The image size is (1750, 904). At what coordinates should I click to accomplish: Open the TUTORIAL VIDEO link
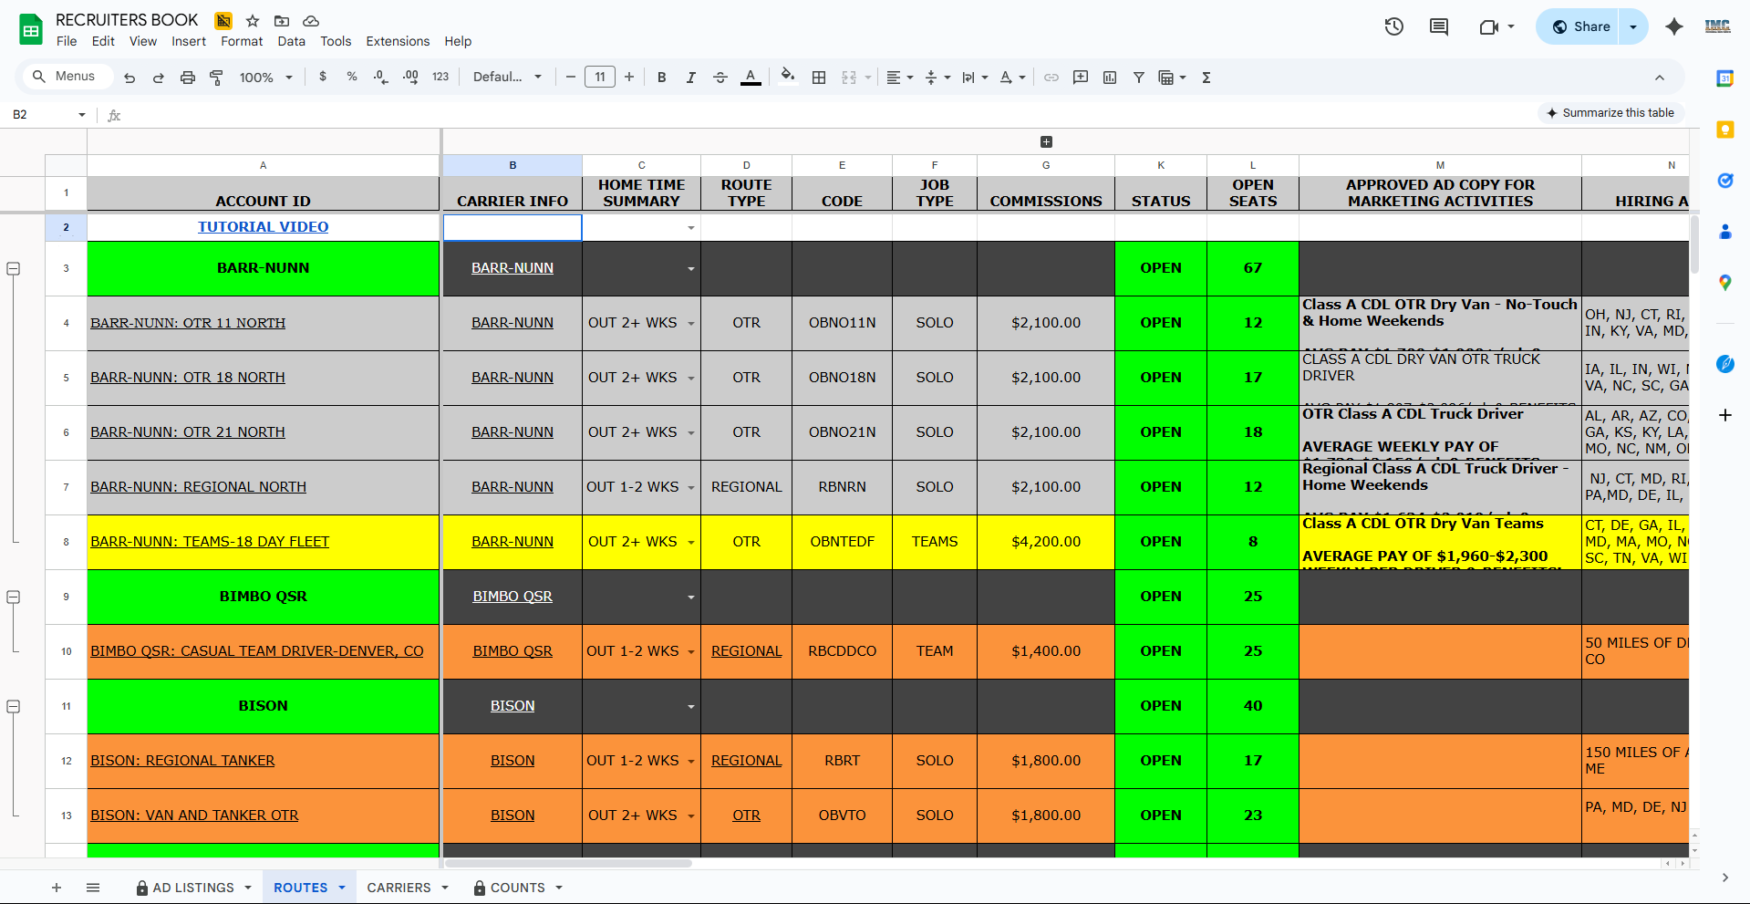coord(263,227)
